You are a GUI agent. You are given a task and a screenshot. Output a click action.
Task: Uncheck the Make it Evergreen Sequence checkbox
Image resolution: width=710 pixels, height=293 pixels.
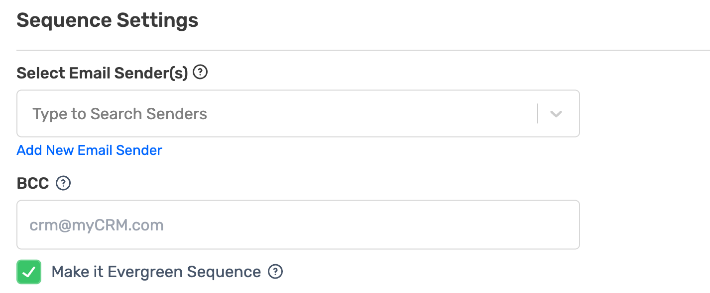29,272
